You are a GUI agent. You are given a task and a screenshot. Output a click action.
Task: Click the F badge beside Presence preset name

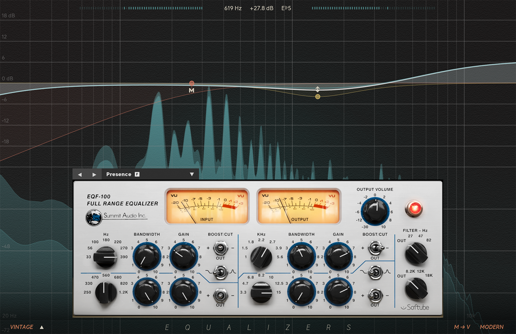tap(137, 174)
